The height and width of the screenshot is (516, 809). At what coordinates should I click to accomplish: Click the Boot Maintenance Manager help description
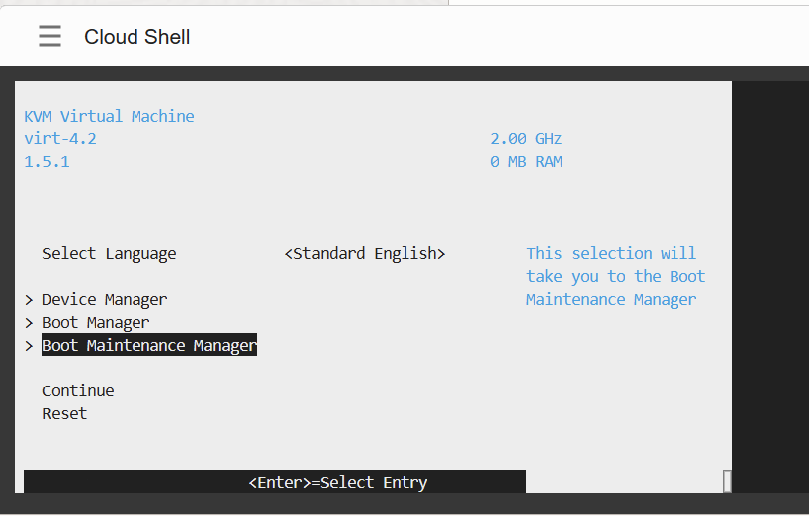[x=615, y=277]
